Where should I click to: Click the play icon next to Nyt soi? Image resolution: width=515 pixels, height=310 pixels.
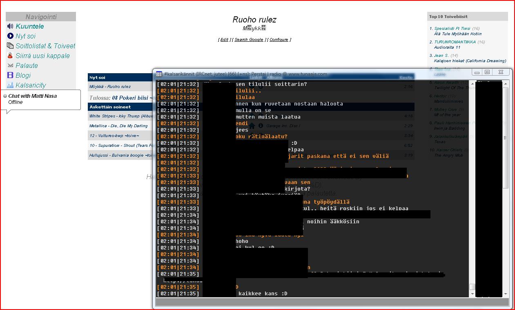(10, 36)
